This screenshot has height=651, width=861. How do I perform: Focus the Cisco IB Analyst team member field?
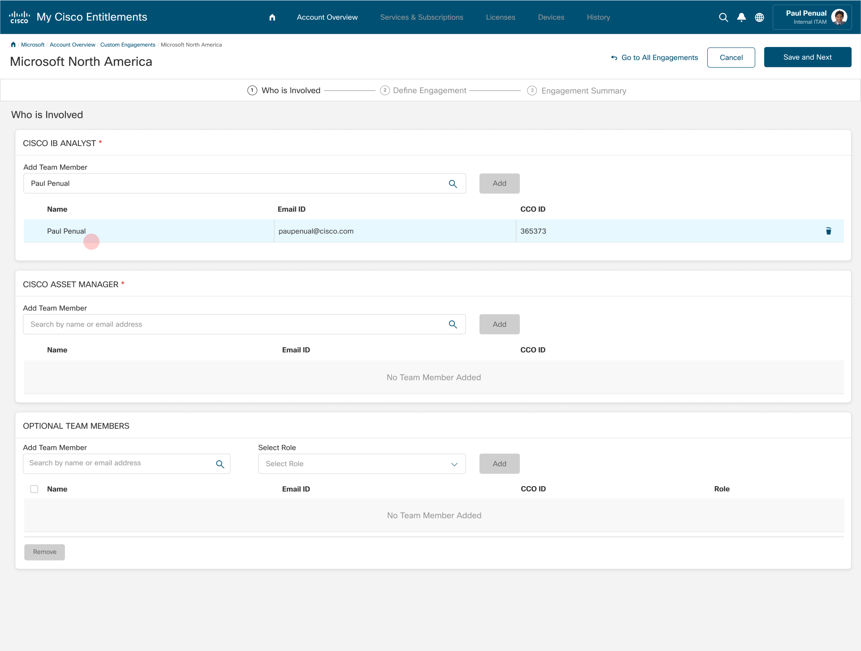(x=245, y=184)
